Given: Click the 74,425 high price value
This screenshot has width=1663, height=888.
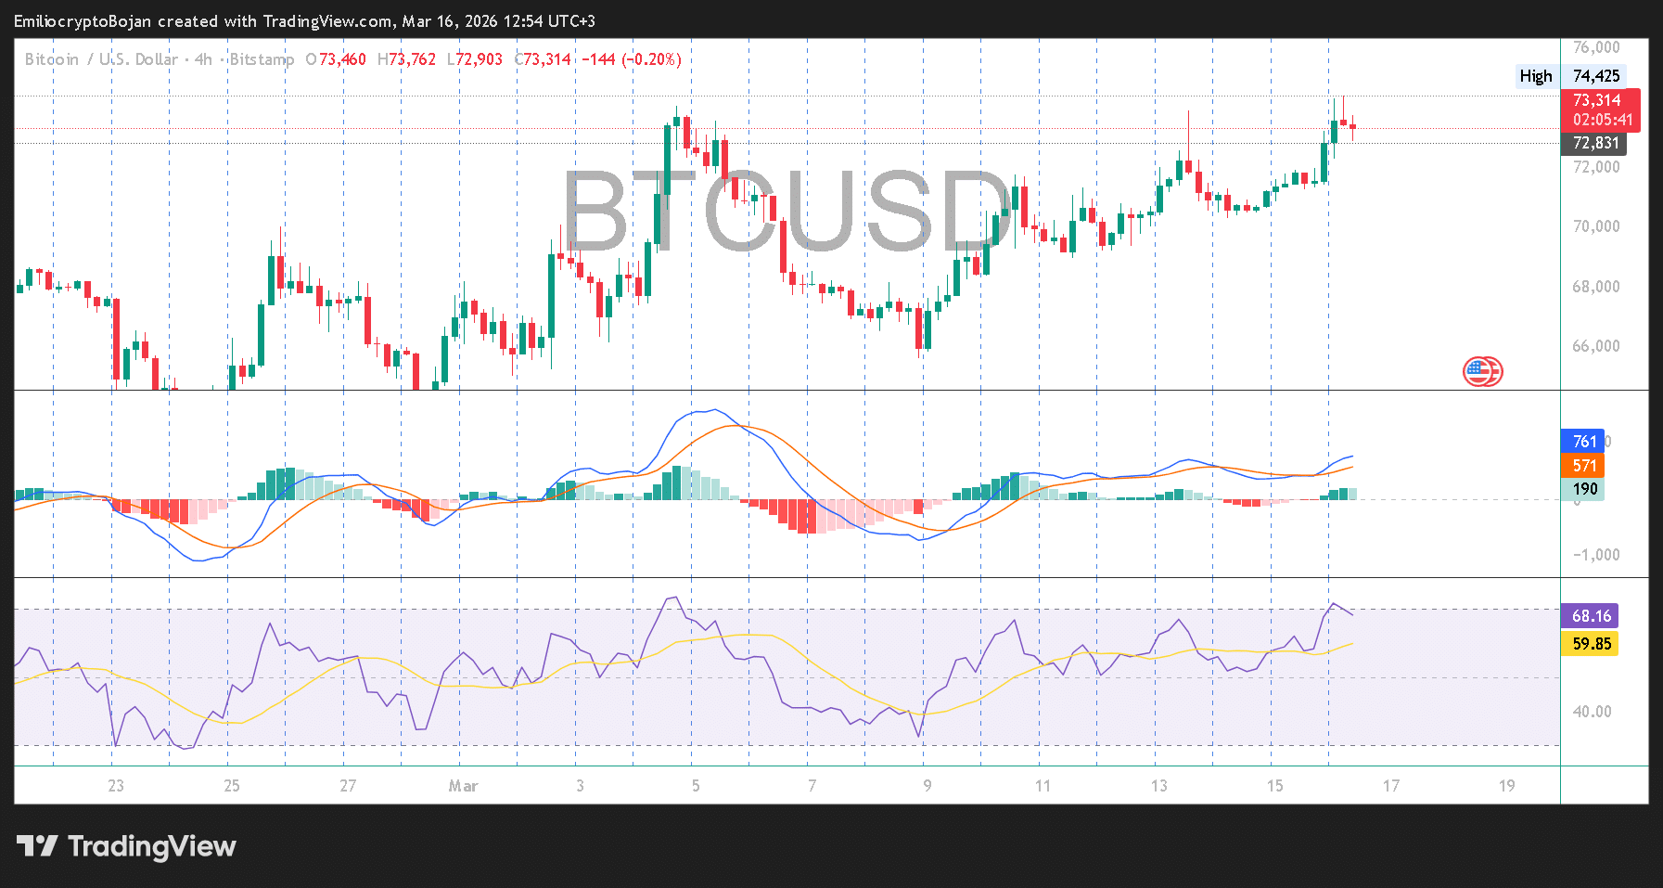Looking at the screenshot, I should tap(1596, 76).
